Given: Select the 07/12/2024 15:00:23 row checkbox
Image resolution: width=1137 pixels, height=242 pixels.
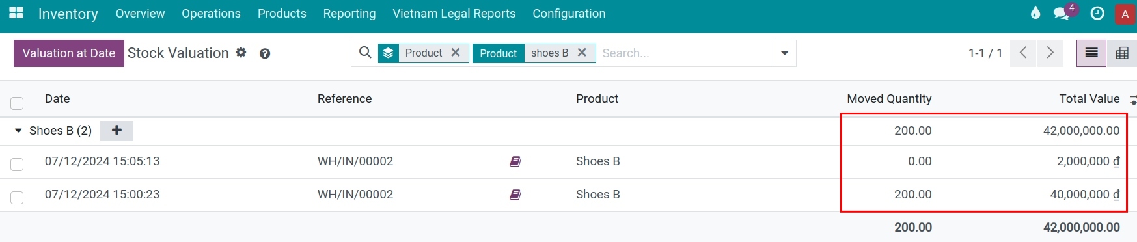Looking at the screenshot, I should pos(17,198).
